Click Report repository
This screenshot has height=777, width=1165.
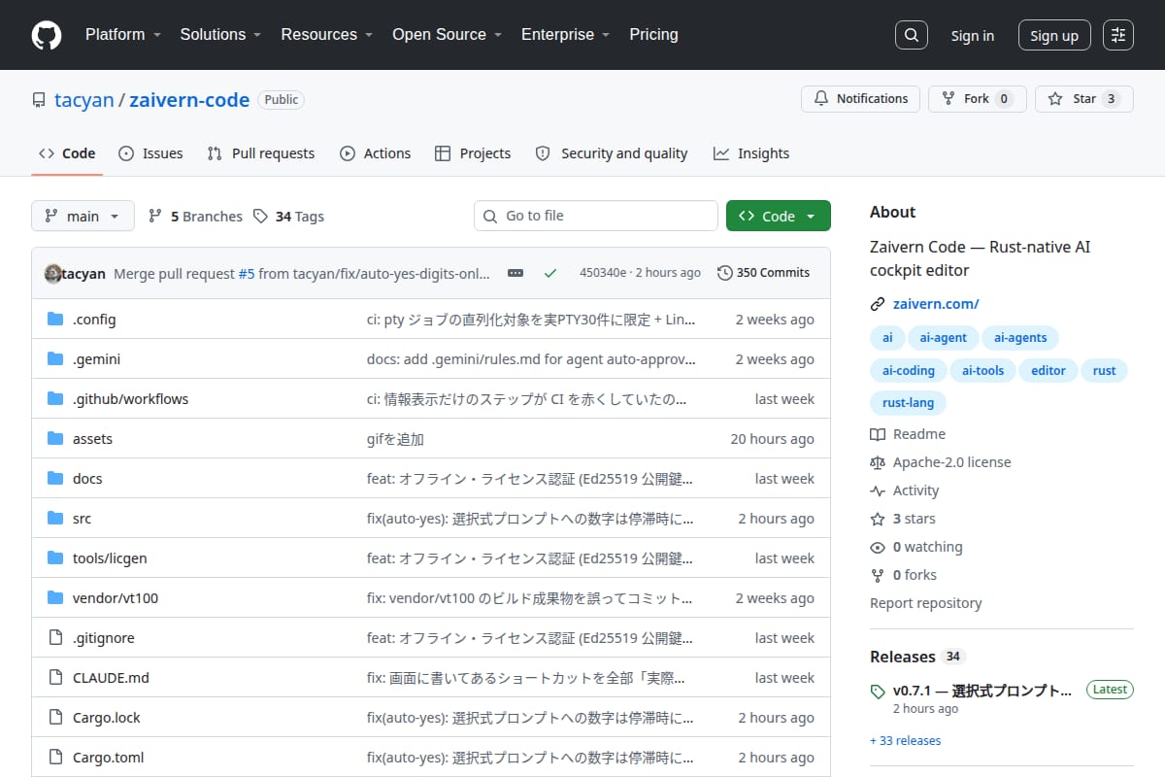coord(925,603)
